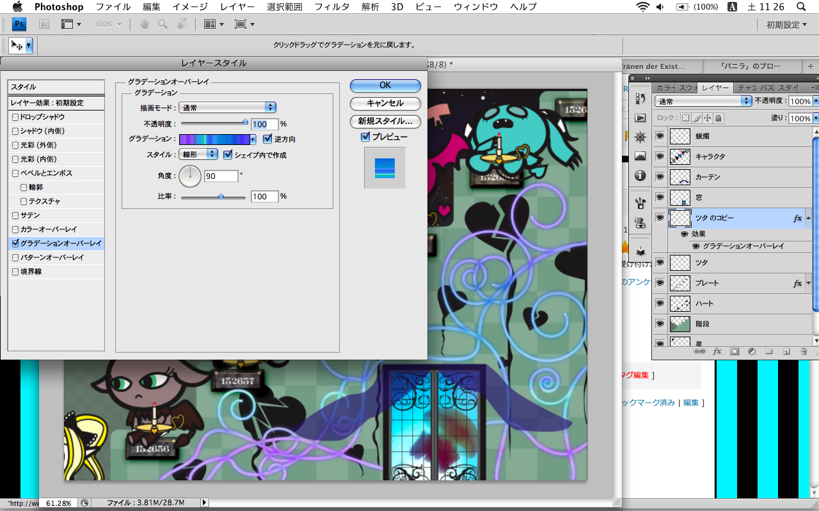The height and width of the screenshot is (511, 819).
Task: Click the Delete Layer trash icon
Action: [x=804, y=351]
